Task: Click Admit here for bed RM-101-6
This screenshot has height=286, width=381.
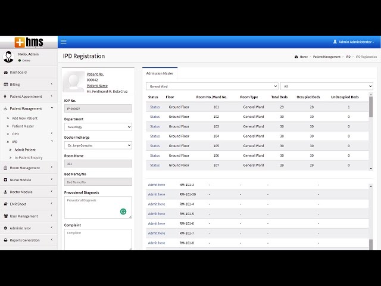Action: pyautogui.click(x=157, y=223)
